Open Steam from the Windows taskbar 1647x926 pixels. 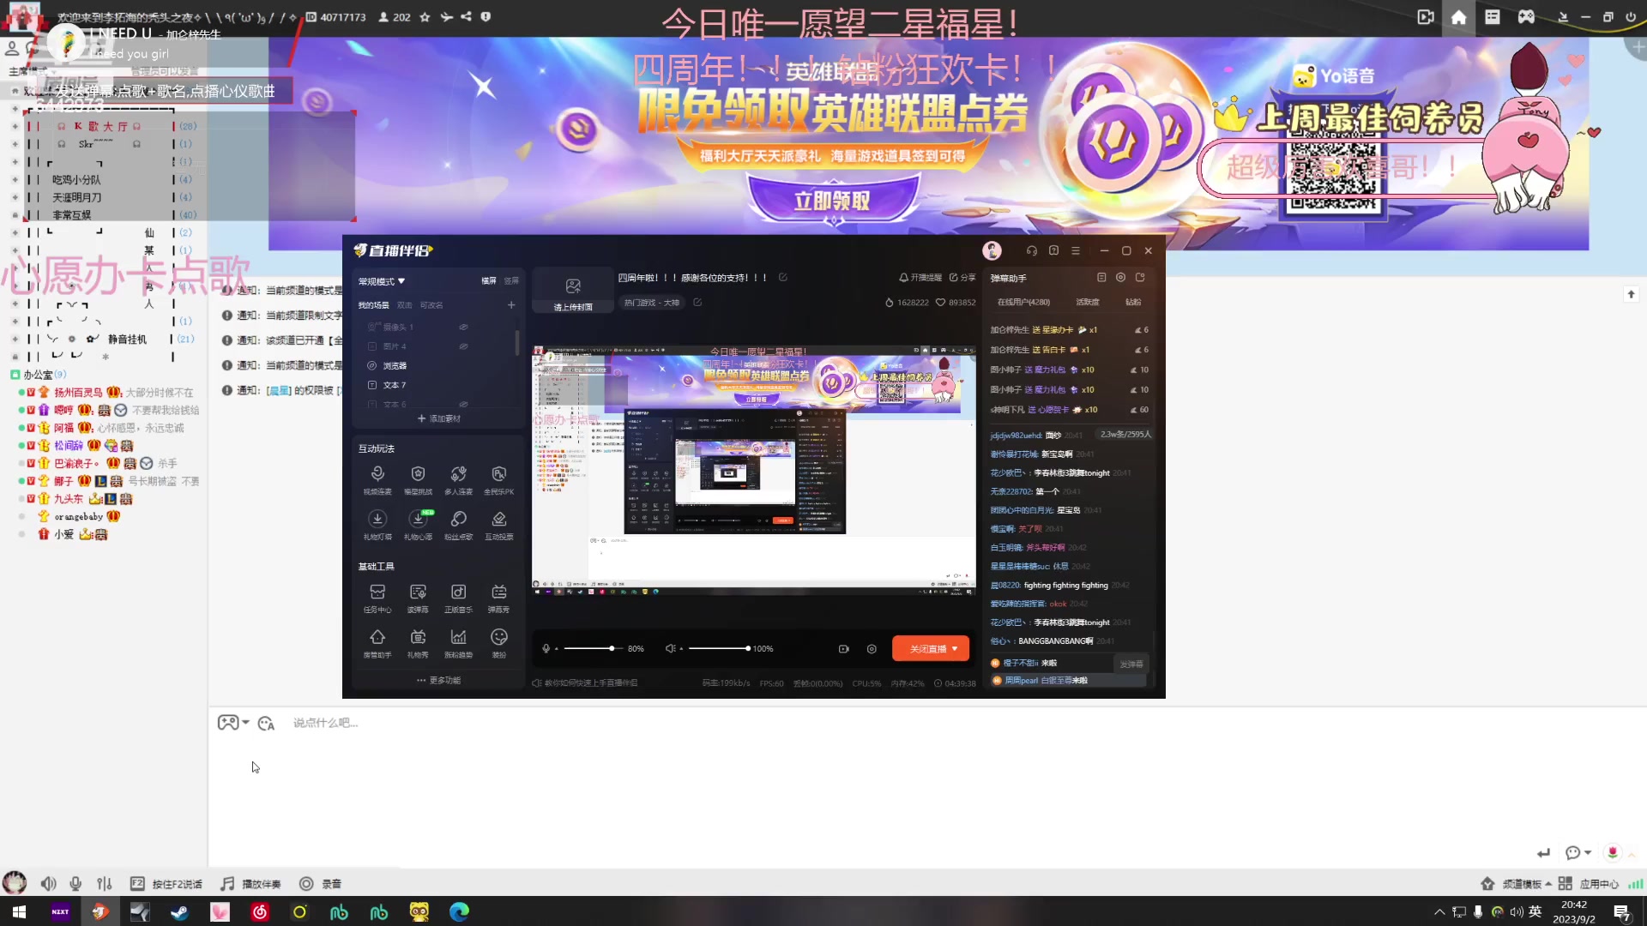pos(179,912)
